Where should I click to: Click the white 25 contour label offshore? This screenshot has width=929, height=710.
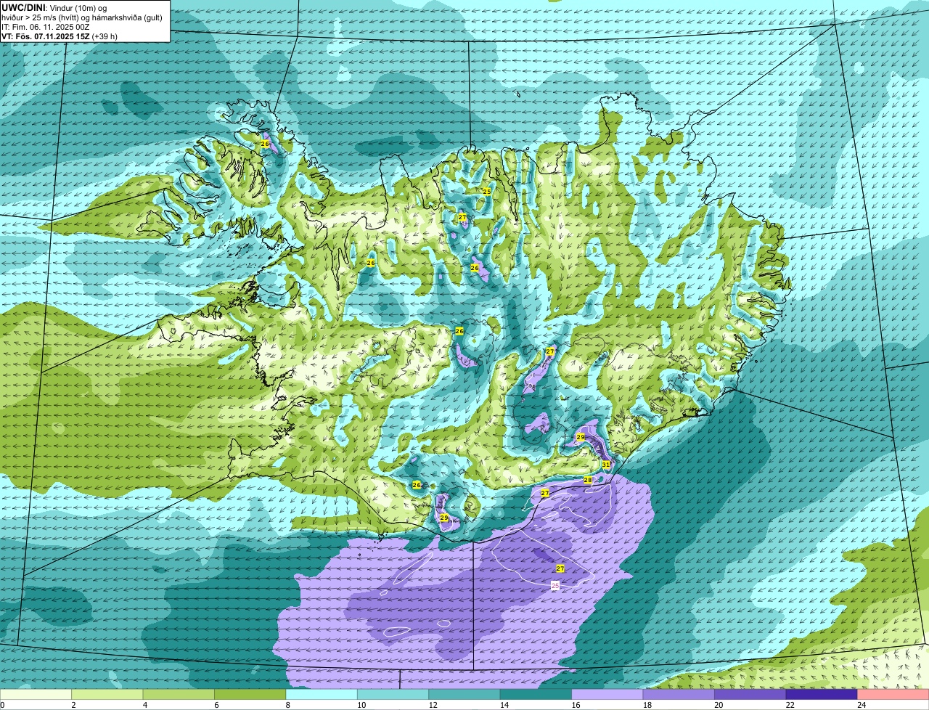[555, 585]
